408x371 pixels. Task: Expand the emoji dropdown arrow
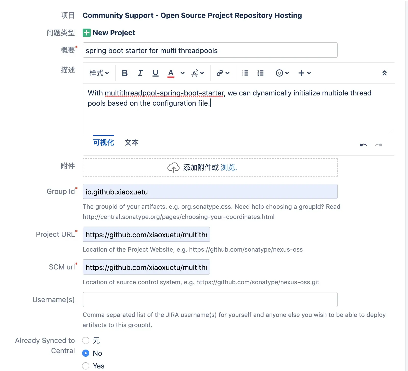point(287,73)
